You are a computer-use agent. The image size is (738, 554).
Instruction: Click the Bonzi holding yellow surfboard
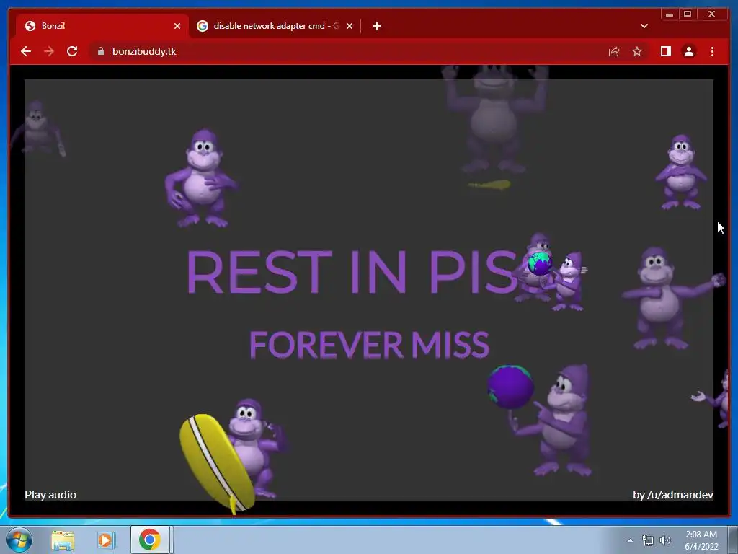click(x=233, y=456)
